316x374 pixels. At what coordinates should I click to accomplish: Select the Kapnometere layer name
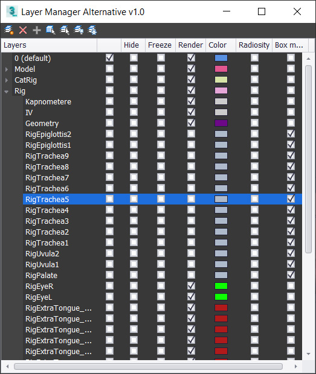tap(48, 102)
